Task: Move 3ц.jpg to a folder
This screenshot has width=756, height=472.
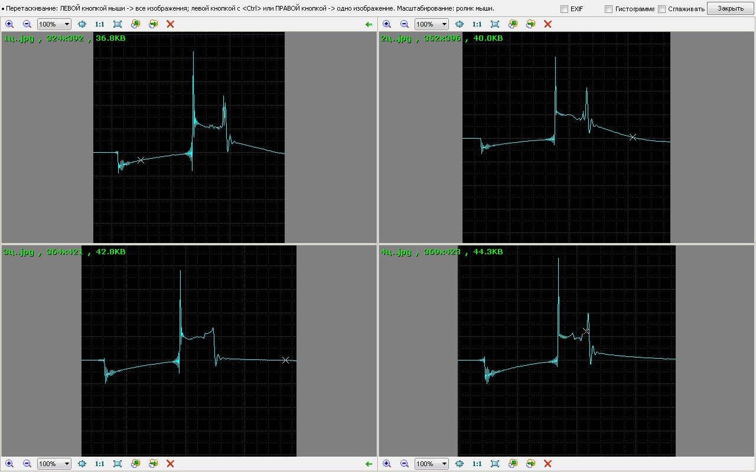Action: pyautogui.click(x=153, y=464)
